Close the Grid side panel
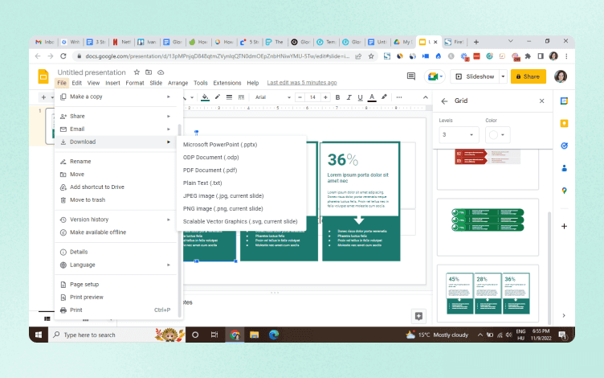 pyautogui.click(x=541, y=101)
